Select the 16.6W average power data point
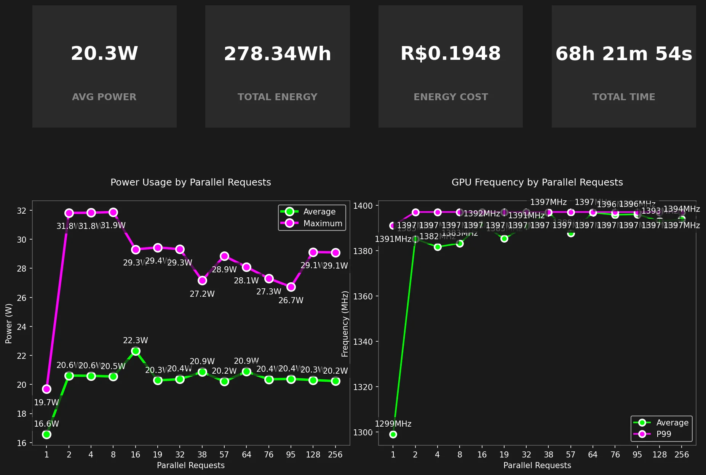This screenshot has height=475, width=706. point(46,434)
